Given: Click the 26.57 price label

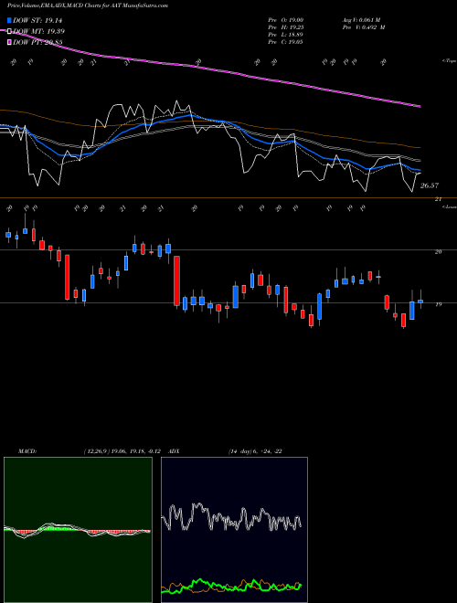Looking at the screenshot, I should click(429, 185).
